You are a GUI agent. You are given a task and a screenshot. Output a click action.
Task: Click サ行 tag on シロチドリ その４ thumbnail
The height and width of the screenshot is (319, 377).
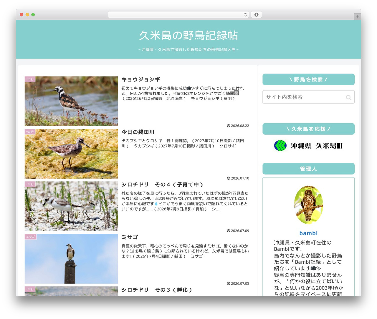pos(30,184)
